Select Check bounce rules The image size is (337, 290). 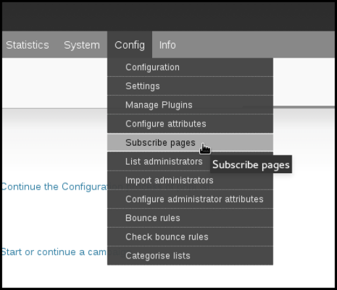pyautogui.click(x=190, y=237)
